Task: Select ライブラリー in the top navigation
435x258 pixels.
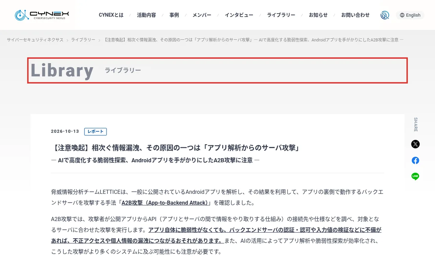Action: click(281, 15)
